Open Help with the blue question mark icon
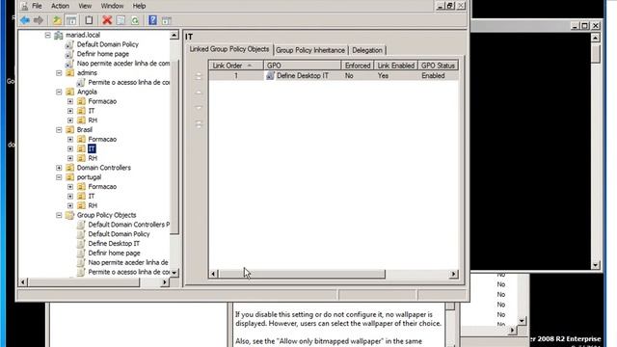 tap(152, 20)
